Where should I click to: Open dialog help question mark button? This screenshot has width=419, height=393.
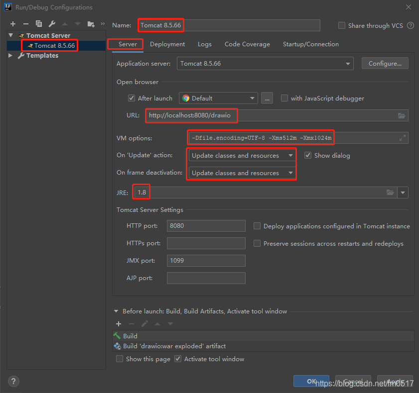(x=13, y=381)
